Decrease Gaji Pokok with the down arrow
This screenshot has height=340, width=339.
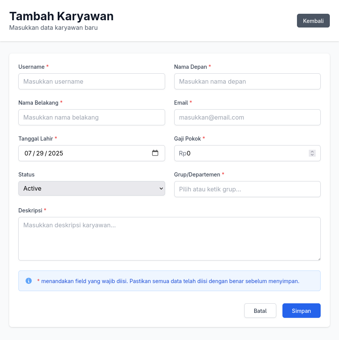coord(312,155)
